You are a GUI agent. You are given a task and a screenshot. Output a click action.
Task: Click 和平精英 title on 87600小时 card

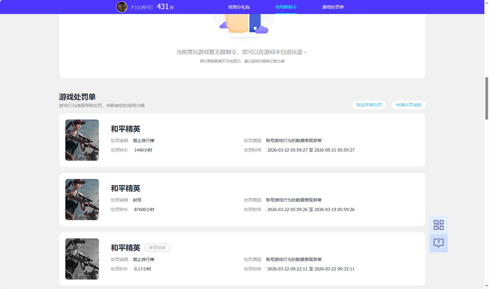pyautogui.click(x=125, y=188)
